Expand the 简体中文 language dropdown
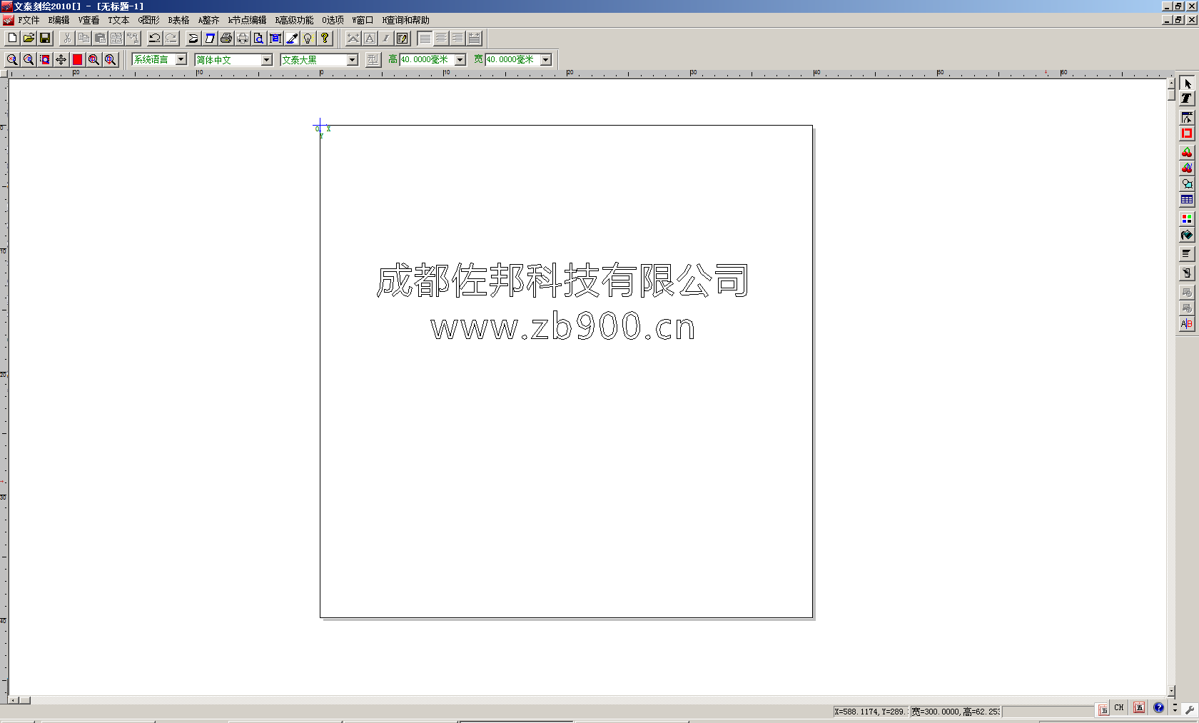This screenshot has width=1199, height=723. tap(265, 59)
